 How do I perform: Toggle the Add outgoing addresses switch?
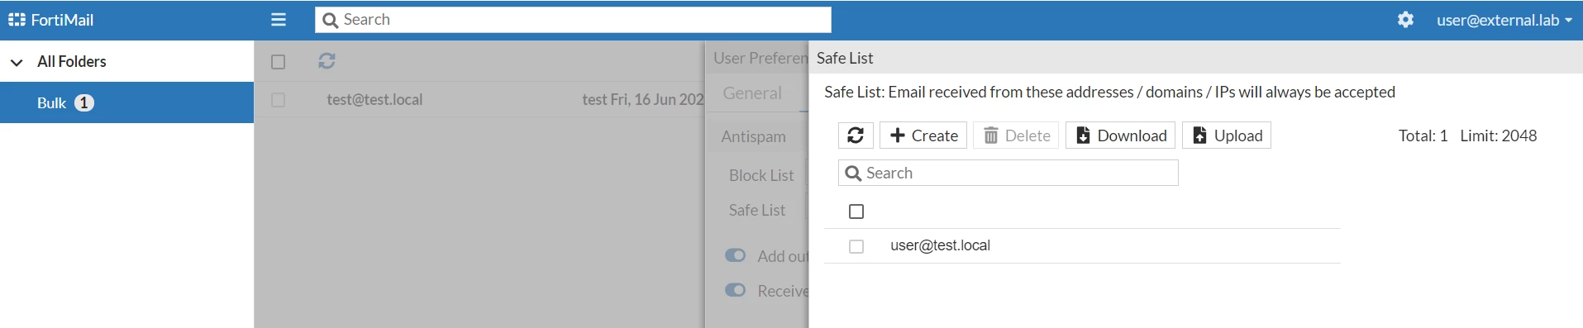tap(735, 255)
